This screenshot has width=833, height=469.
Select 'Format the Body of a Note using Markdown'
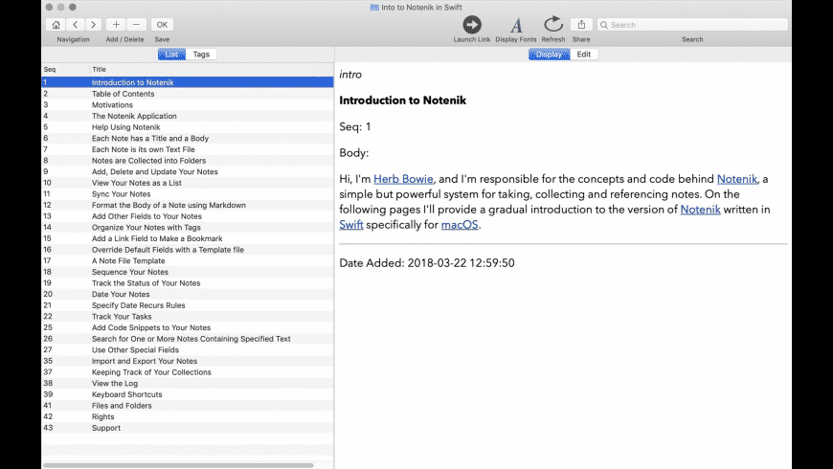(188, 205)
